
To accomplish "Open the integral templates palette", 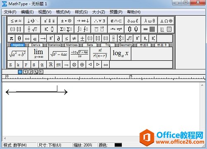I will [x=83, y=29].
